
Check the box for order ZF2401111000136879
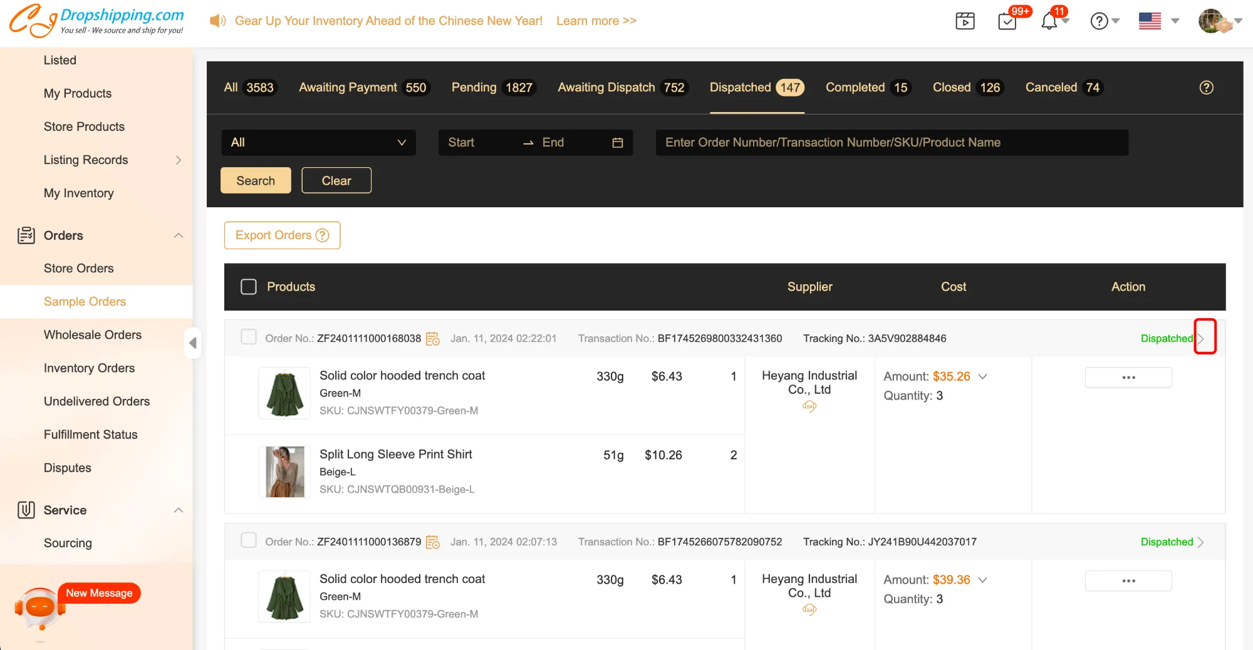click(x=249, y=541)
